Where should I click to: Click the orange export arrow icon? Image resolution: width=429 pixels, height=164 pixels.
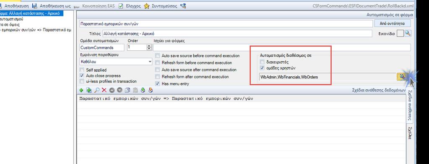point(150,90)
